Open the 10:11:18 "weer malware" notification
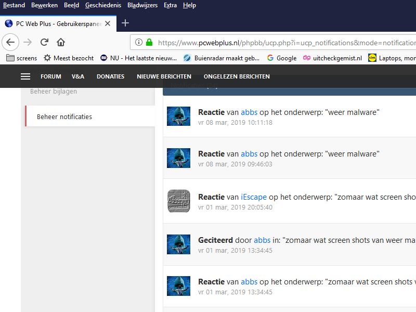This screenshot has width=416, height=312. pyautogui.click(x=290, y=116)
